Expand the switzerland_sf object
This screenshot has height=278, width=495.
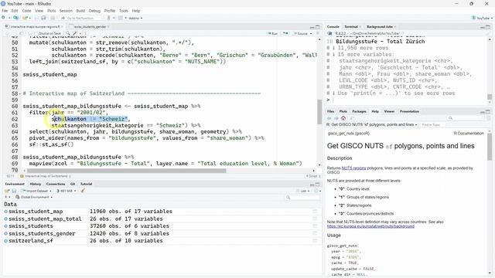click(x=5, y=241)
